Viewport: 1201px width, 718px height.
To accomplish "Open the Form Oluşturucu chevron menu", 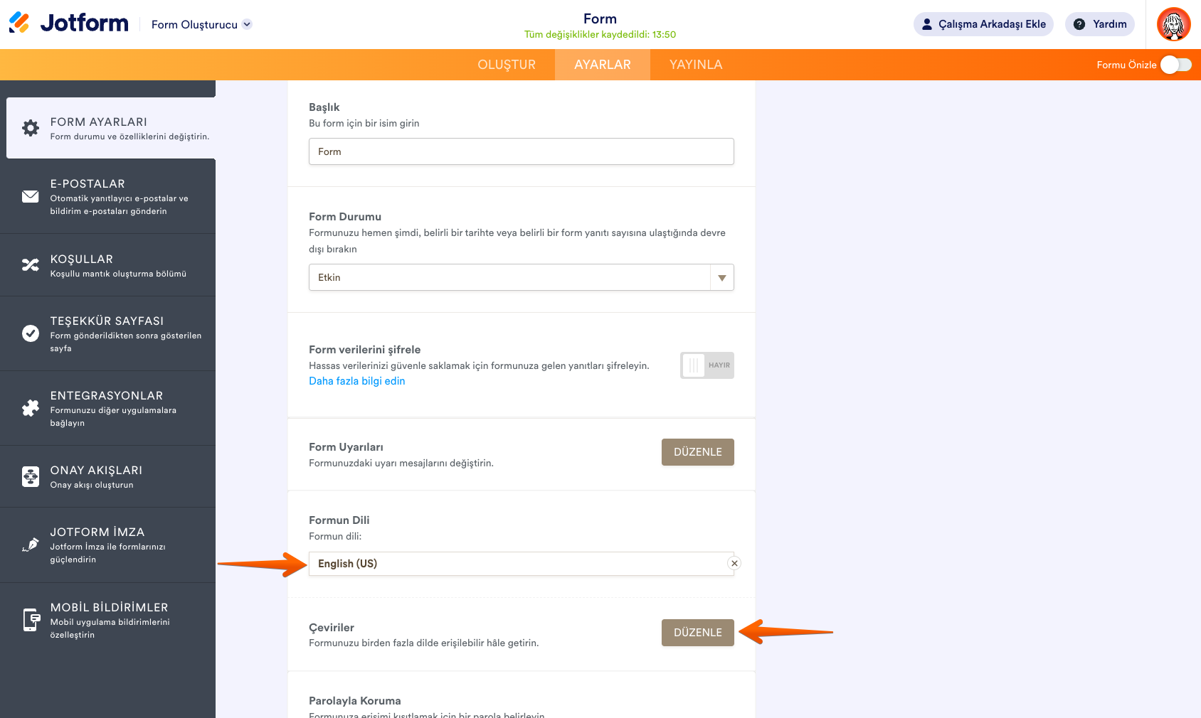I will 247,24.
